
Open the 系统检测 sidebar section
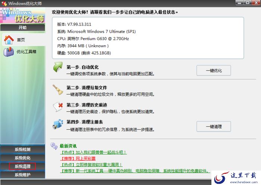coord(23,149)
